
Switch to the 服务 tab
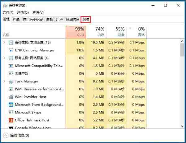(86, 20)
